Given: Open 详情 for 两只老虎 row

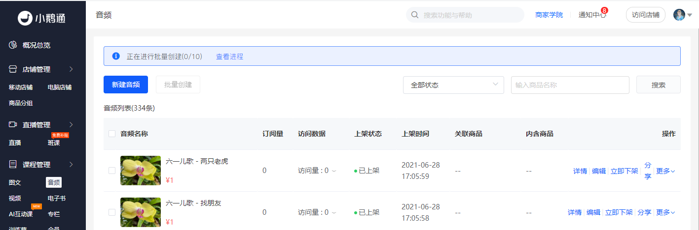Looking at the screenshot, I should coord(580,171).
